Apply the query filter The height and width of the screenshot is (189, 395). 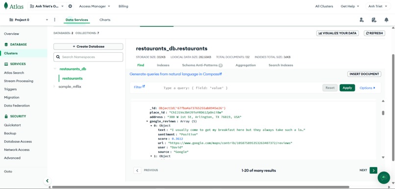[347, 88]
